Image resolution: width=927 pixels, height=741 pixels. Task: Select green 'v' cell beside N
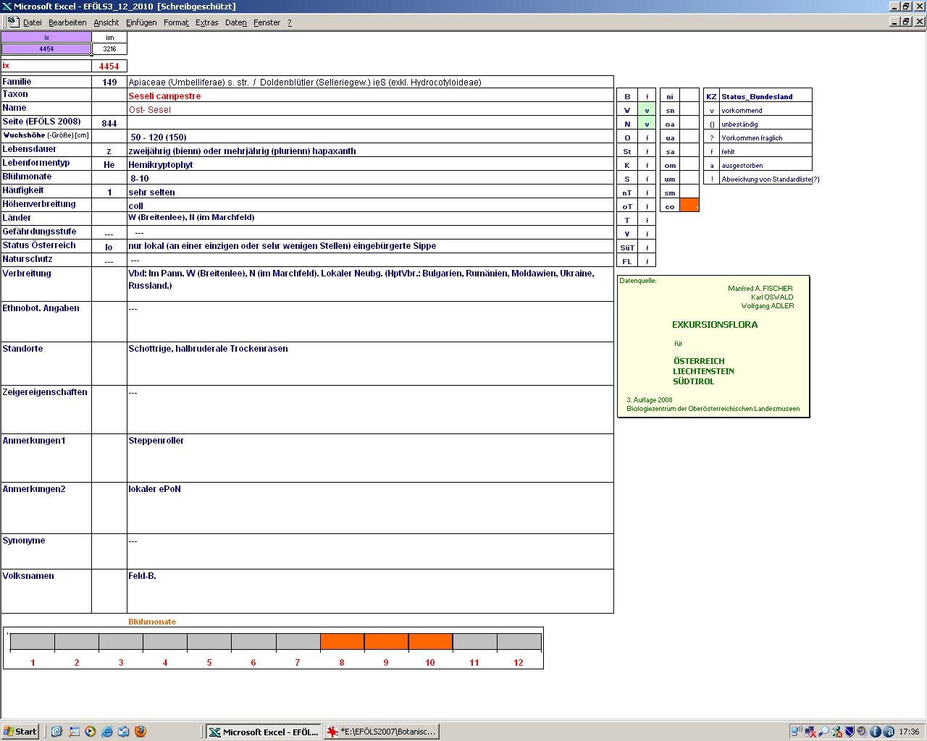[x=647, y=124]
